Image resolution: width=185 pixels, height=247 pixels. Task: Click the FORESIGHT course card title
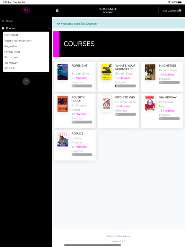tap(79, 66)
